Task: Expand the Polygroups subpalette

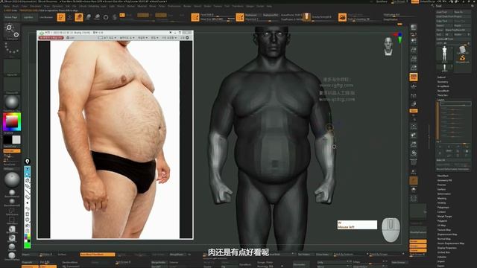Action: (x=443, y=207)
